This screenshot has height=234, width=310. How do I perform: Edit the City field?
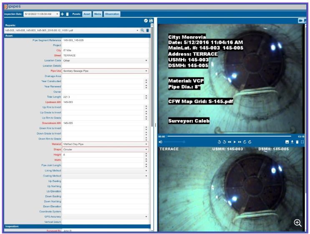[106, 50]
